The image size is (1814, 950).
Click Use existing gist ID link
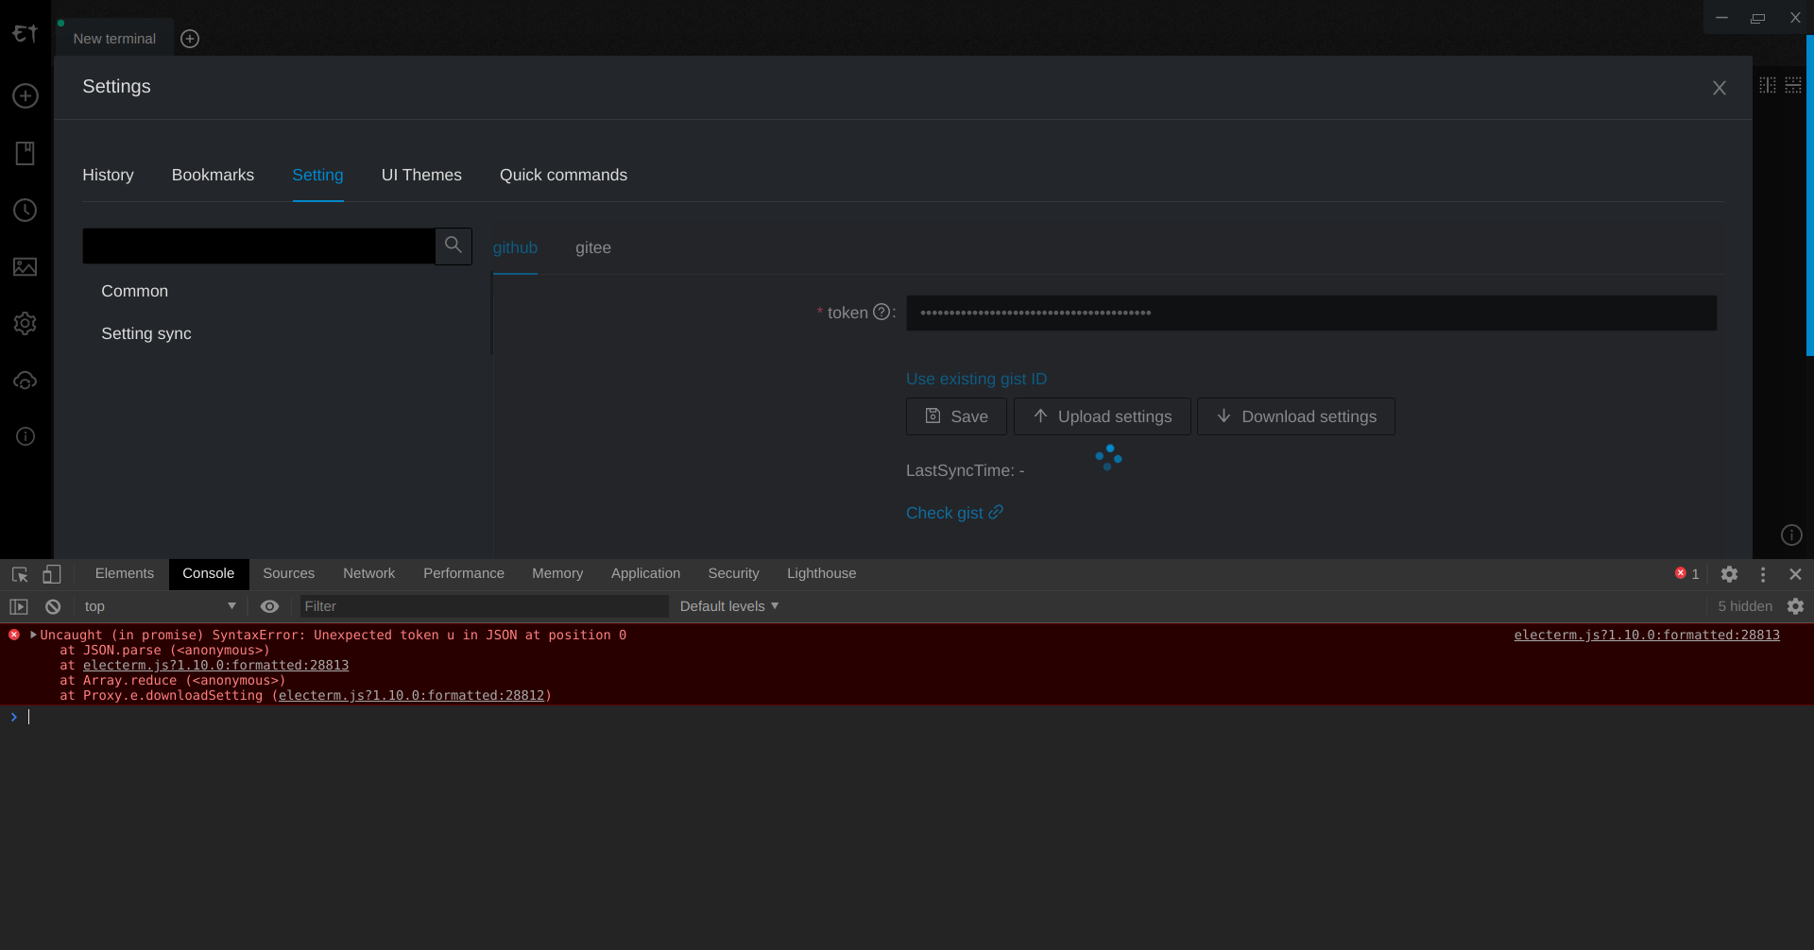pos(976,379)
